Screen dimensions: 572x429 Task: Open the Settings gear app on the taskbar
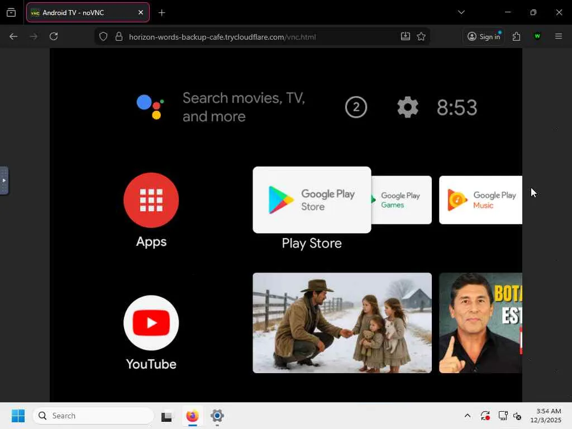point(217,416)
